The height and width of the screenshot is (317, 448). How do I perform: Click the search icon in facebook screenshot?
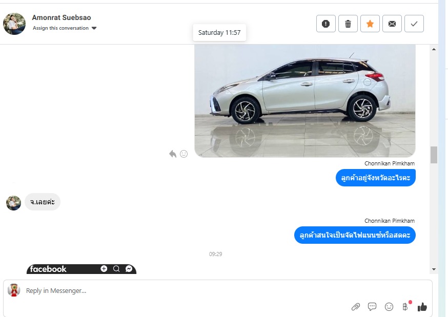point(116,268)
